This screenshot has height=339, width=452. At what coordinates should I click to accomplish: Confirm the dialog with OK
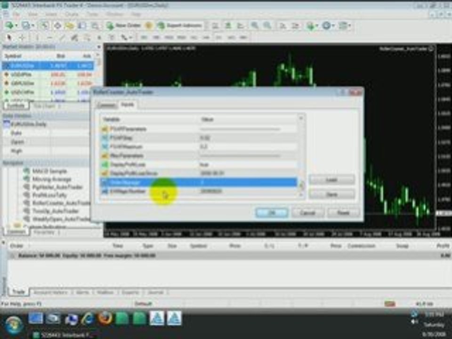tap(272, 213)
